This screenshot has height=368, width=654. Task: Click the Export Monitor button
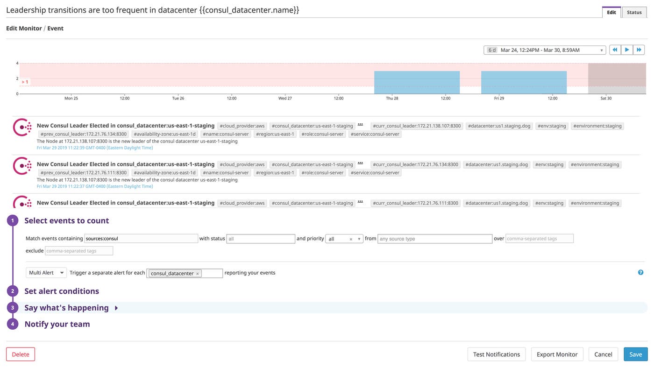557,354
